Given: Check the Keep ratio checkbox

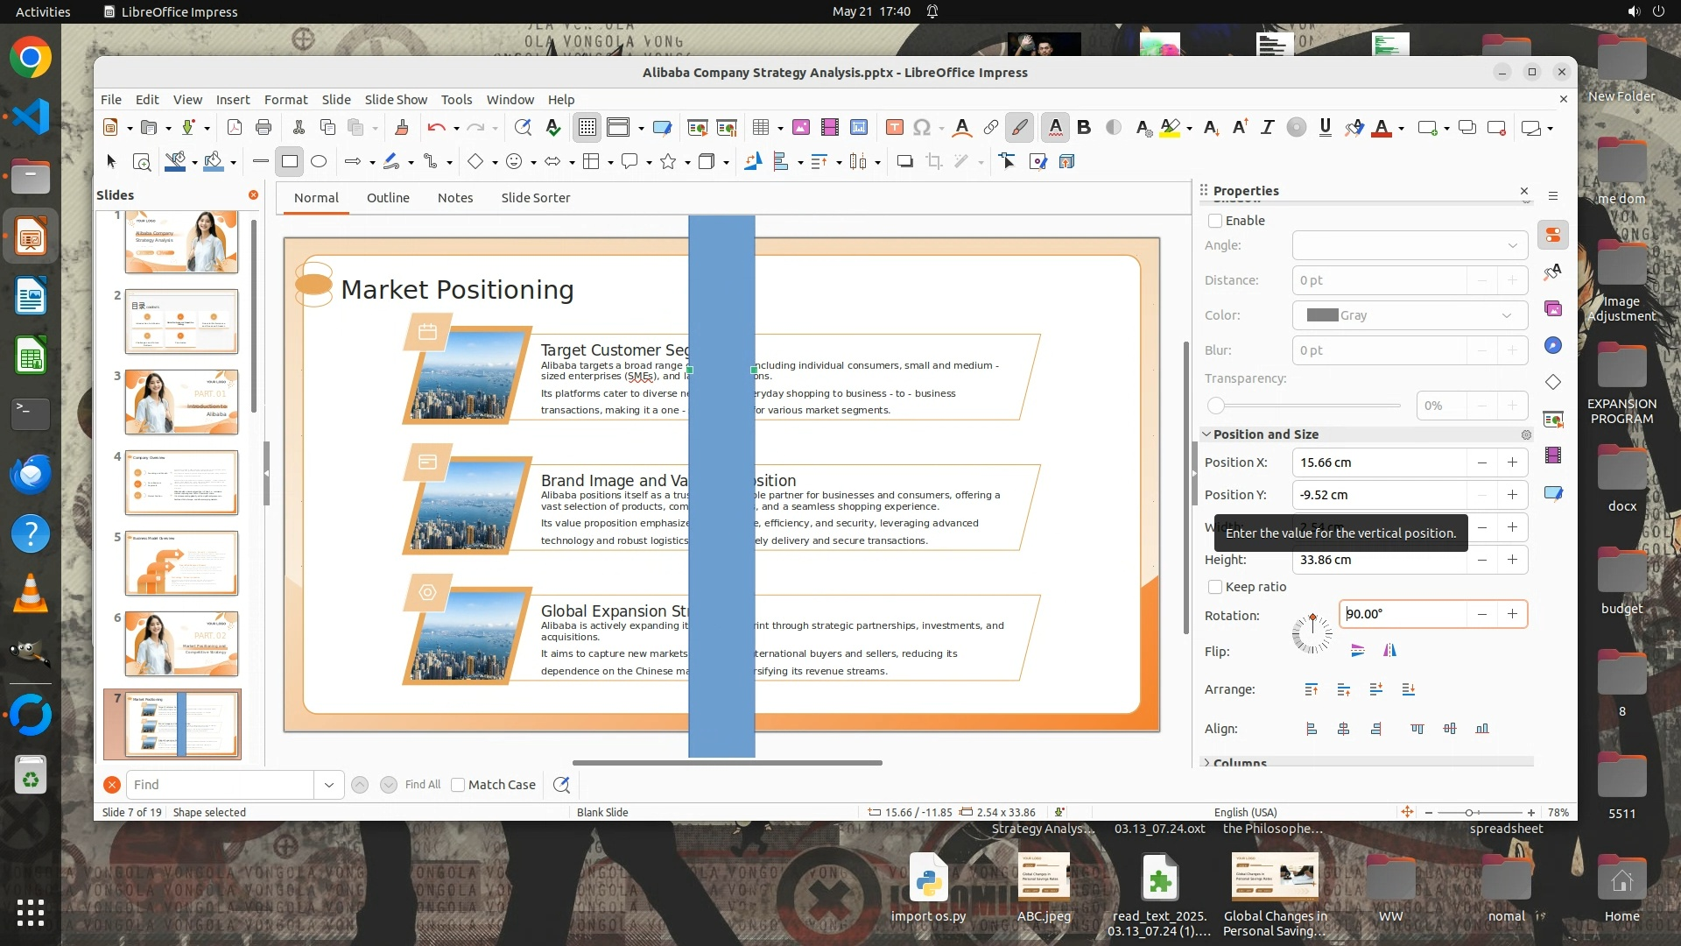Looking at the screenshot, I should [1215, 587].
